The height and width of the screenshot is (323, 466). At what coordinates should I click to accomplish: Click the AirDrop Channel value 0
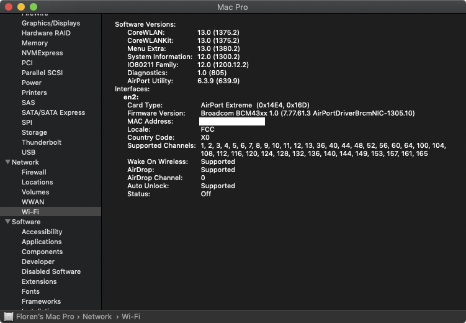(203, 178)
